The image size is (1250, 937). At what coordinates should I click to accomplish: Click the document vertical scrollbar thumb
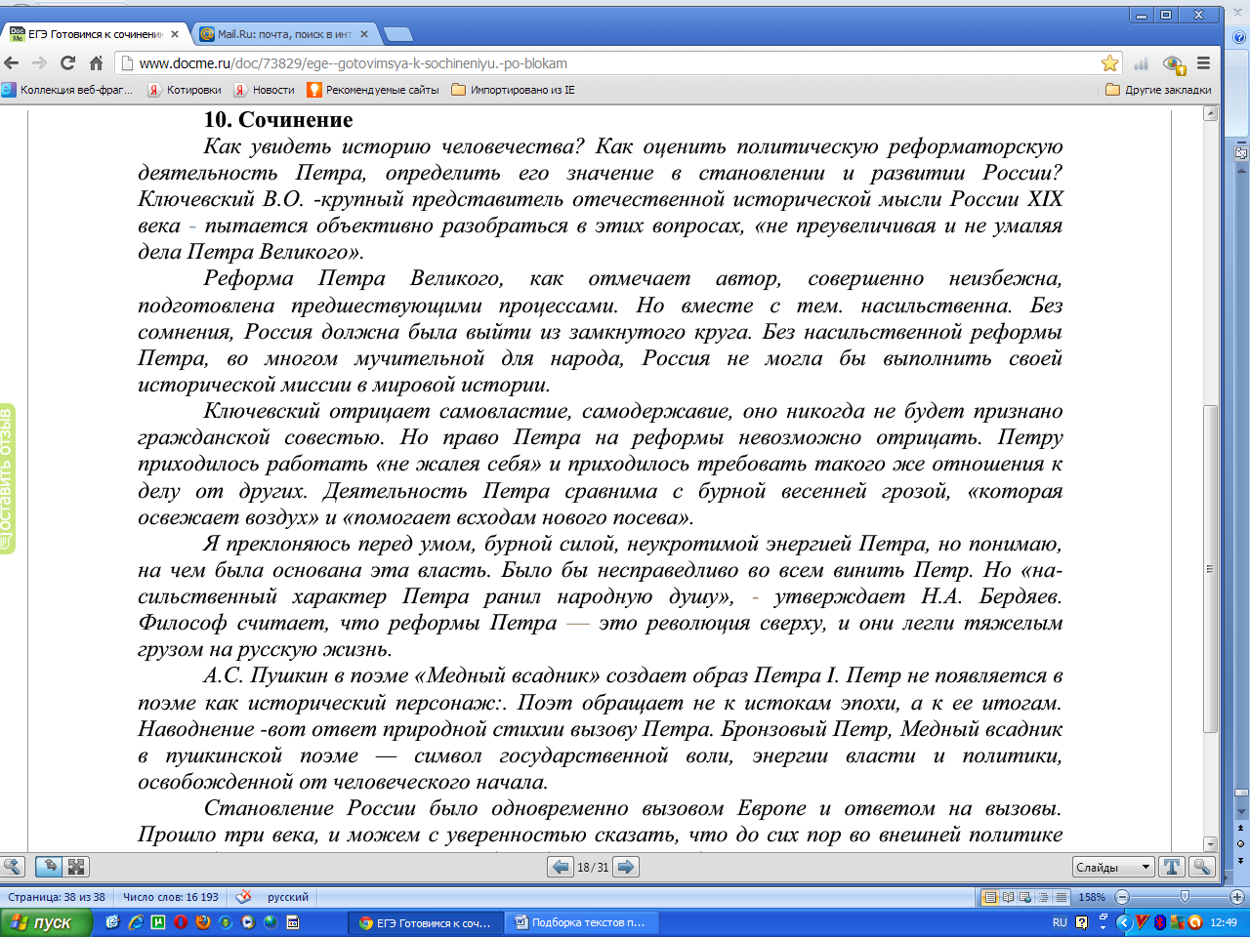click(x=1211, y=568)
